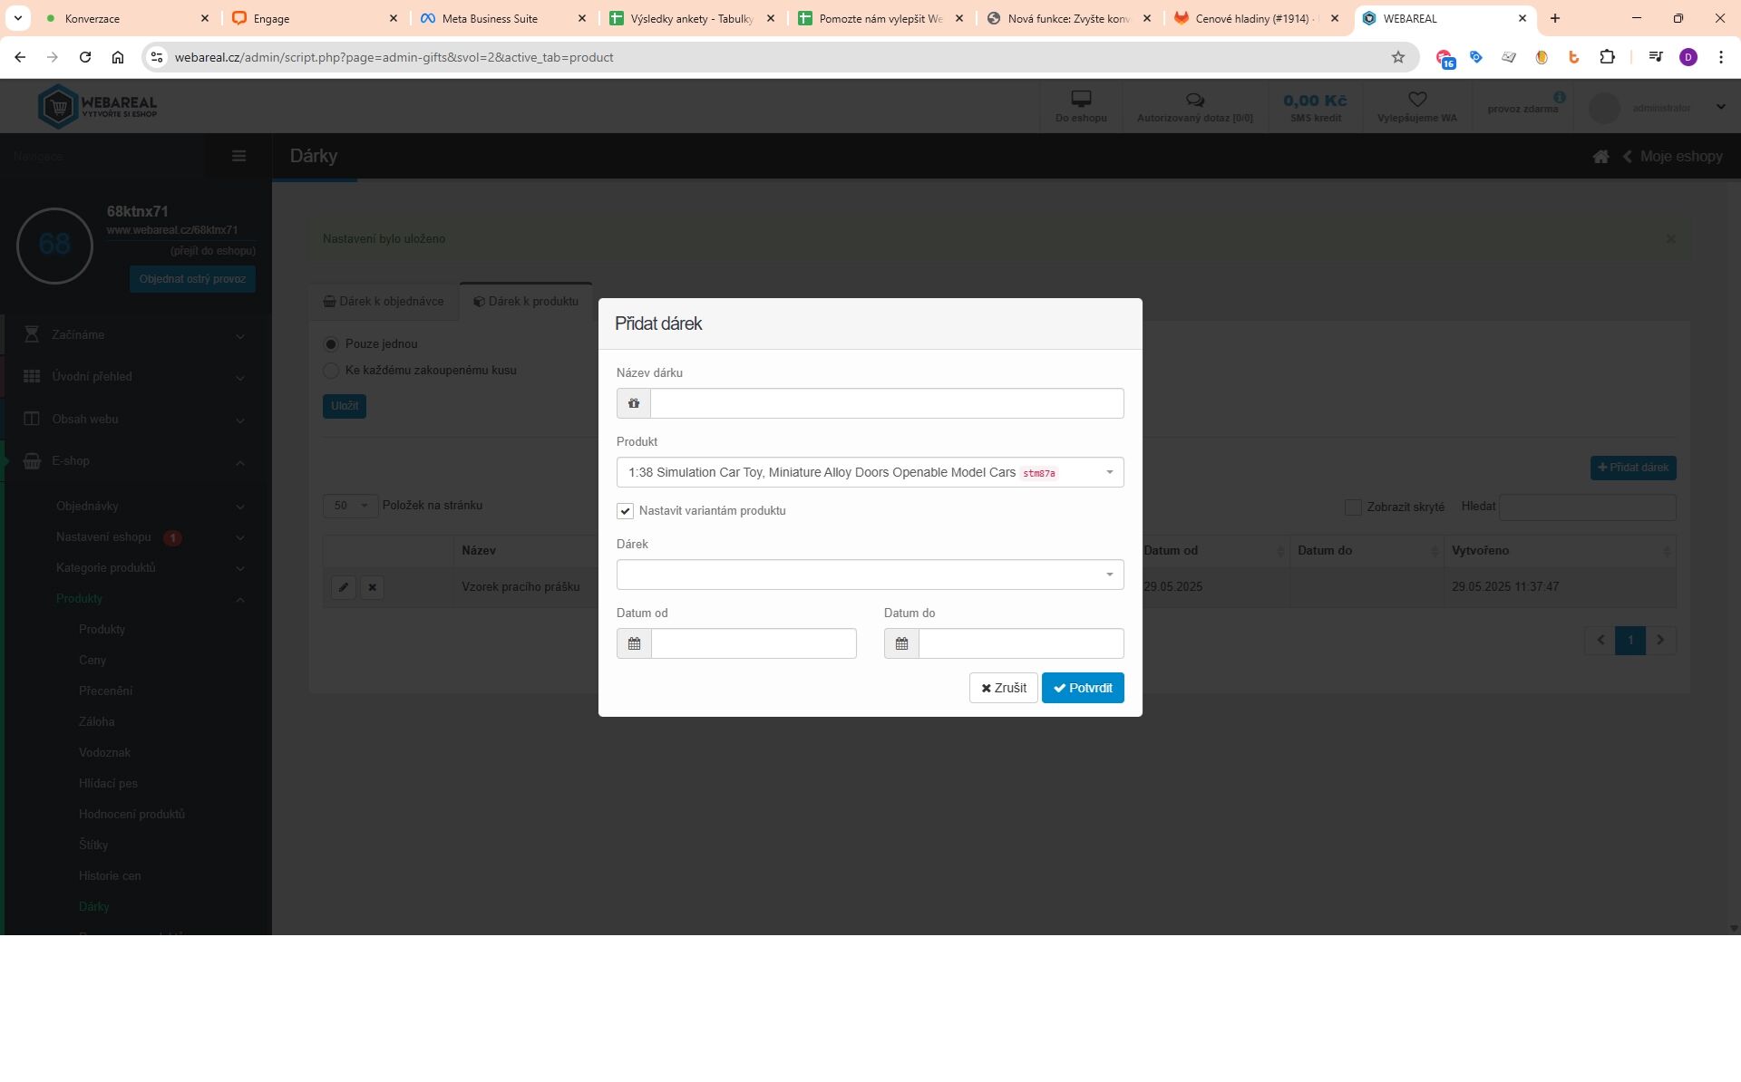Open the 50 items per page dropdown
The image size is (1741, 1082).
click(x=350, y=506)
